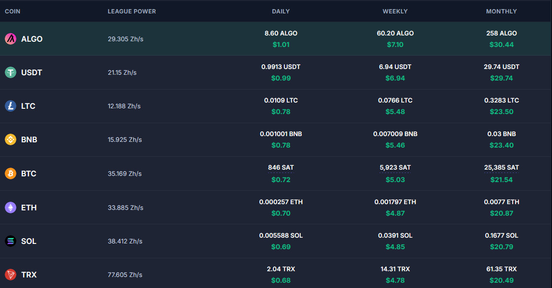The image size is (552, 288).
Task: Click the 846 SAT daily BTC value
Action: (281, 168)
